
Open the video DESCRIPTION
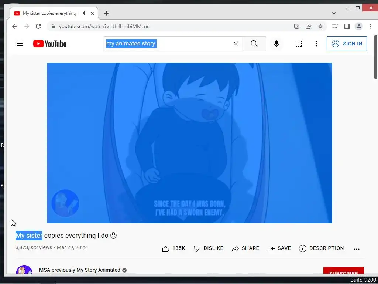pyautogui.click(x=322, y=248)
